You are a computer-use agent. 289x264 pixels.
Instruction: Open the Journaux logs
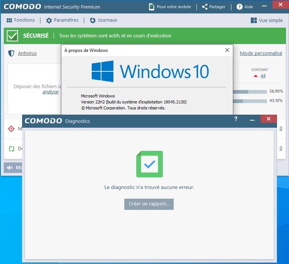pyautogui.click(x=103, y=20)
